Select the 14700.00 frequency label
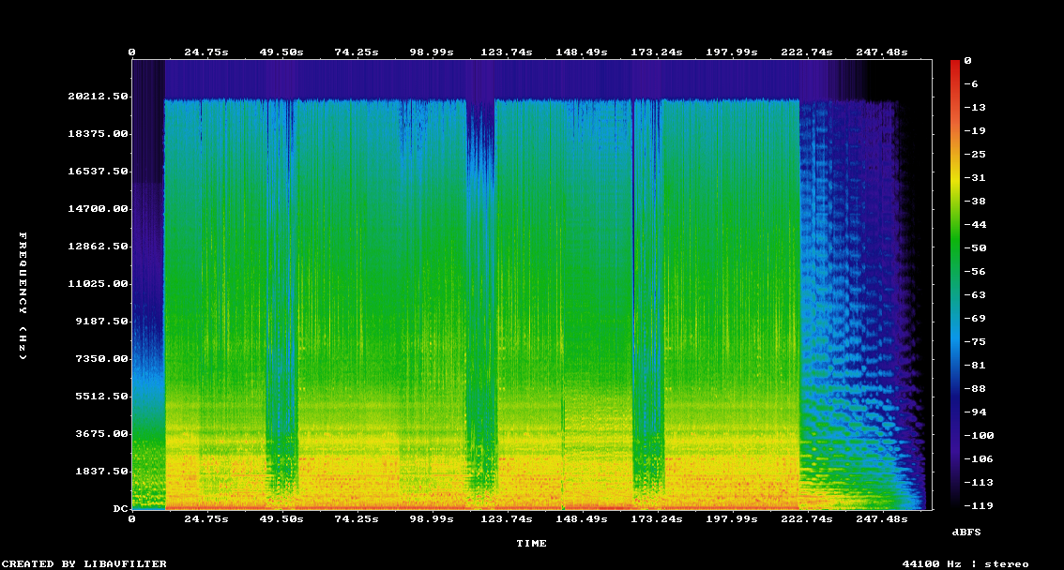The width and height of the screenshot is (1064, 570). point(98,209)
